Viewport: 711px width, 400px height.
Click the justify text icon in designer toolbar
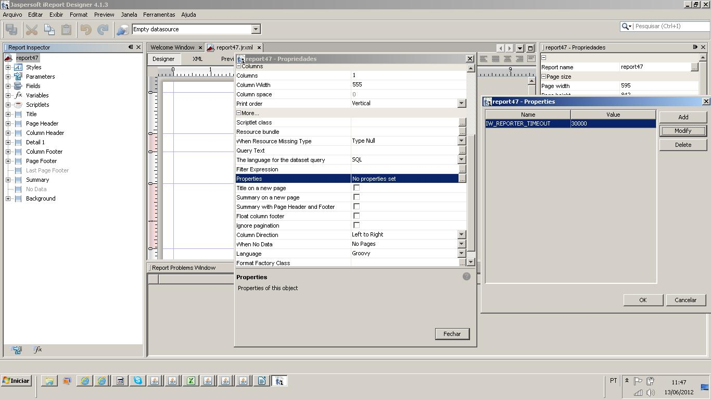click(x=496, y=59)
